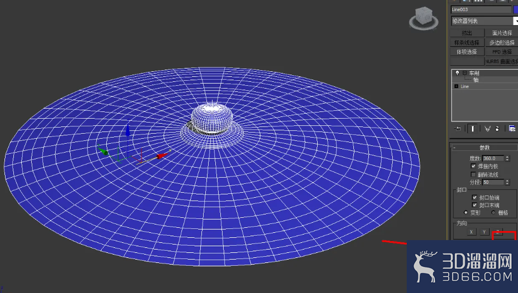Click the 挤出 modifier button
518x293 pixels.
coord(467,33)
